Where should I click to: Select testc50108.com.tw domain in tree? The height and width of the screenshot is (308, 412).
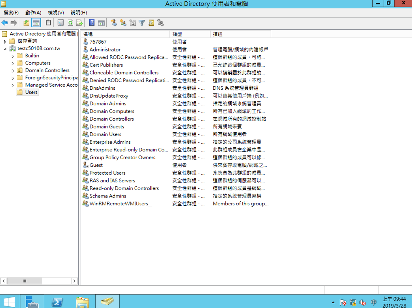click(x=39, y=48)
